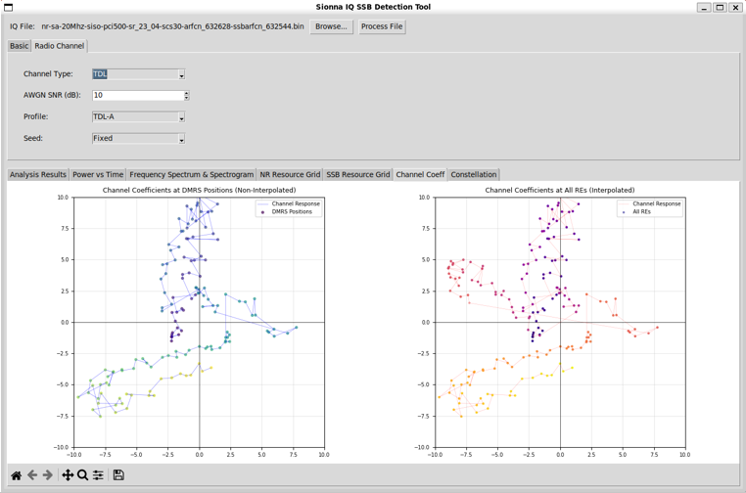Click the Home reset view icon

[x=16, y=475]
